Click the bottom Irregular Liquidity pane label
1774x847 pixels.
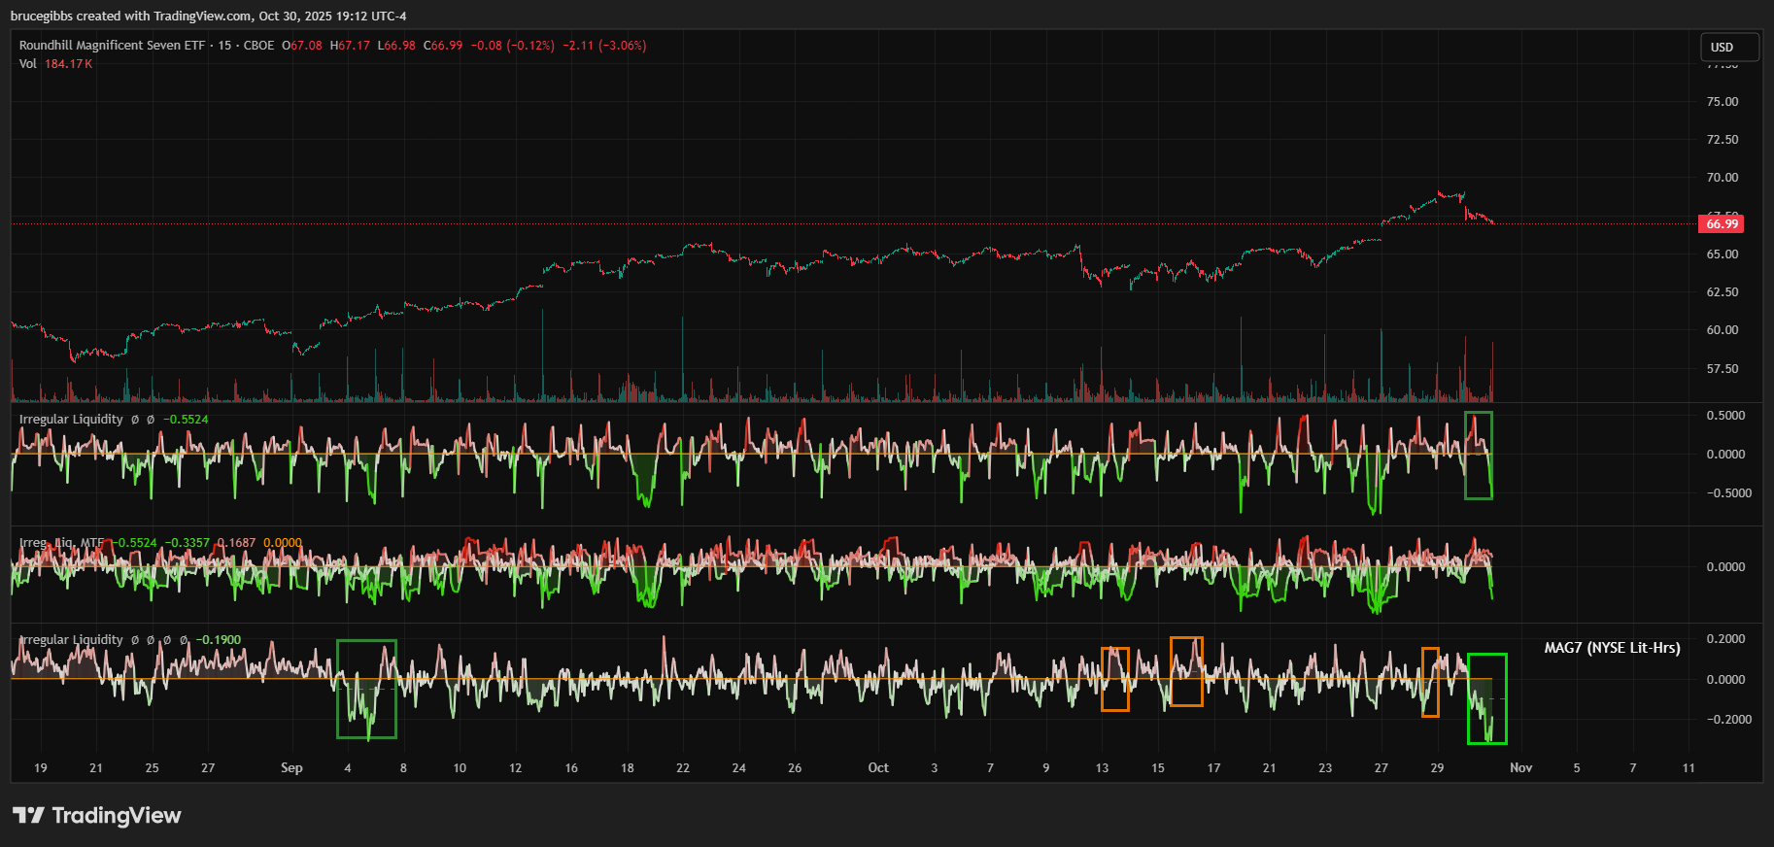click(71, 640)
